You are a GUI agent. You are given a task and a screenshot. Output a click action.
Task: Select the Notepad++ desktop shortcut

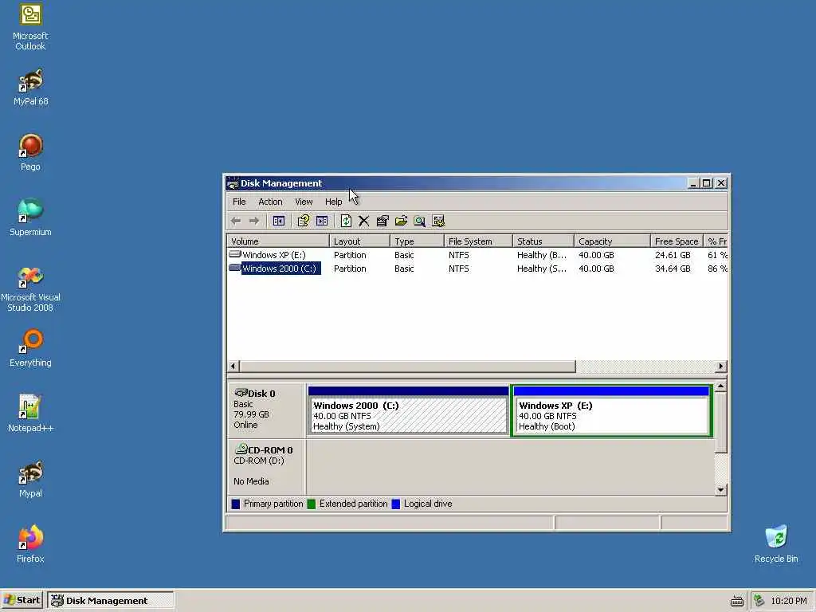[x=30, y=414]
